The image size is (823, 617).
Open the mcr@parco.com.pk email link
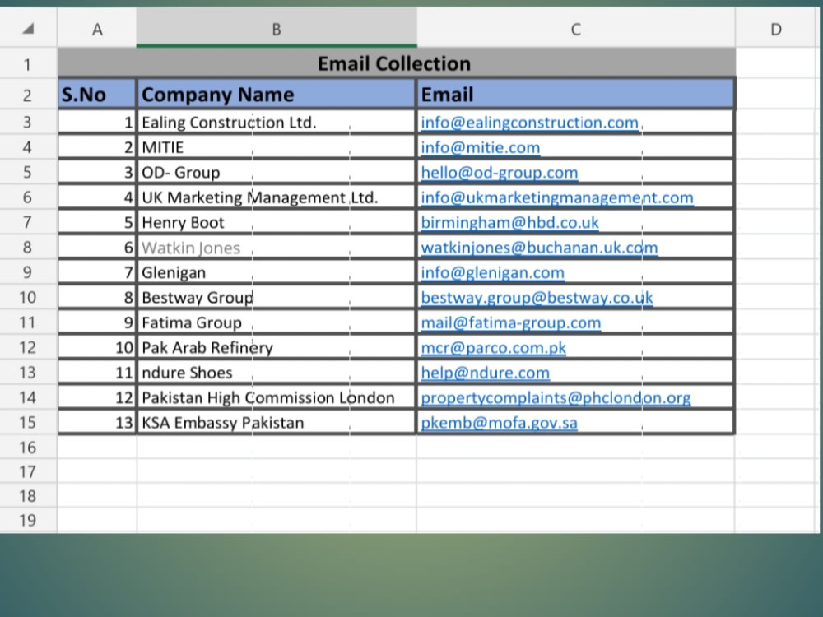pyautogui.click(x=493, y=347)
